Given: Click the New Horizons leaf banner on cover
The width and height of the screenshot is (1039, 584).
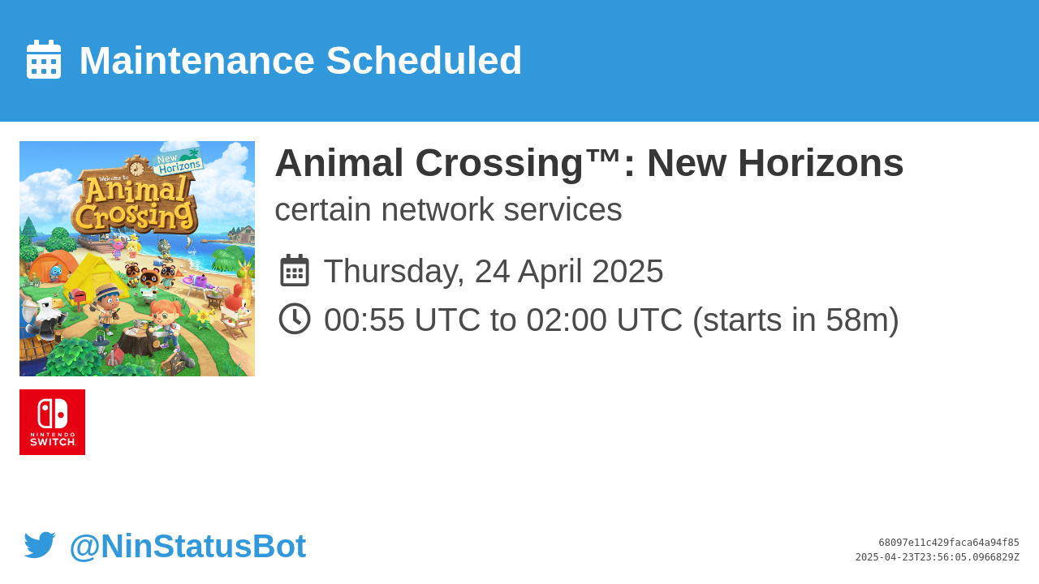Looking at the screenshot, I should click(x=178, y=161).
